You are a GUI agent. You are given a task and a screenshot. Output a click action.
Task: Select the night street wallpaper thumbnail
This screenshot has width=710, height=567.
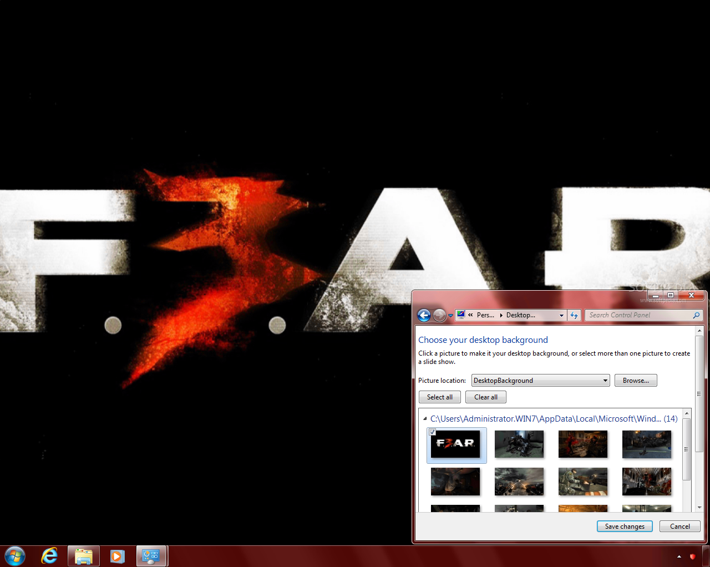click(647, 444)
